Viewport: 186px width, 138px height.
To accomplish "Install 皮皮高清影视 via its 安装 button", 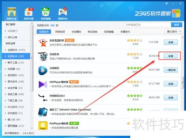I will pyautogui.click(x=171, y=42).
